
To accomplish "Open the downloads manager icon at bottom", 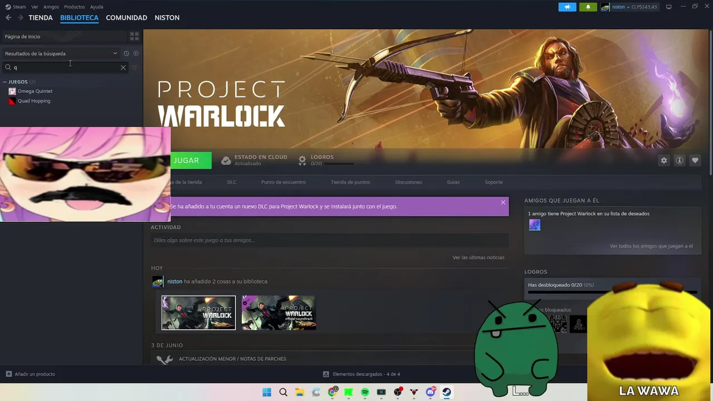I will pos(326,374).
